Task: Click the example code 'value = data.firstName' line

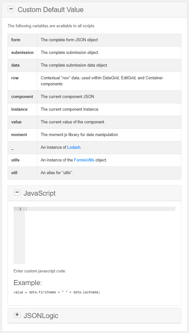Action: (x=57, y=292)
